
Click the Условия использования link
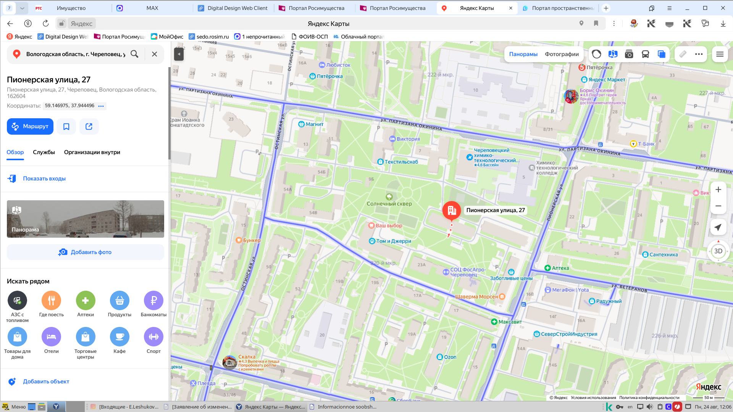[593, 398]
